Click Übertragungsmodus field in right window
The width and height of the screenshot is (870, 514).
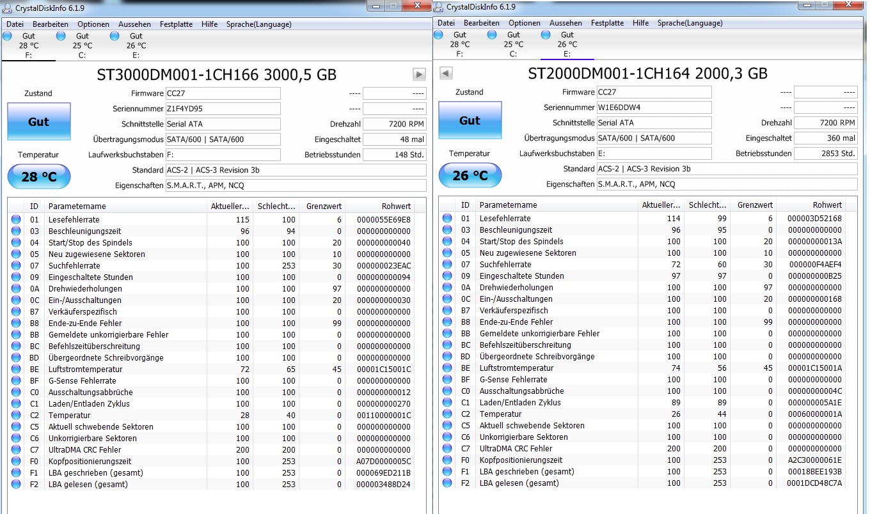[654, 138]
